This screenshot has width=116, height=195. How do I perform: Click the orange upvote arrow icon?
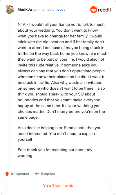click(7, 174)
